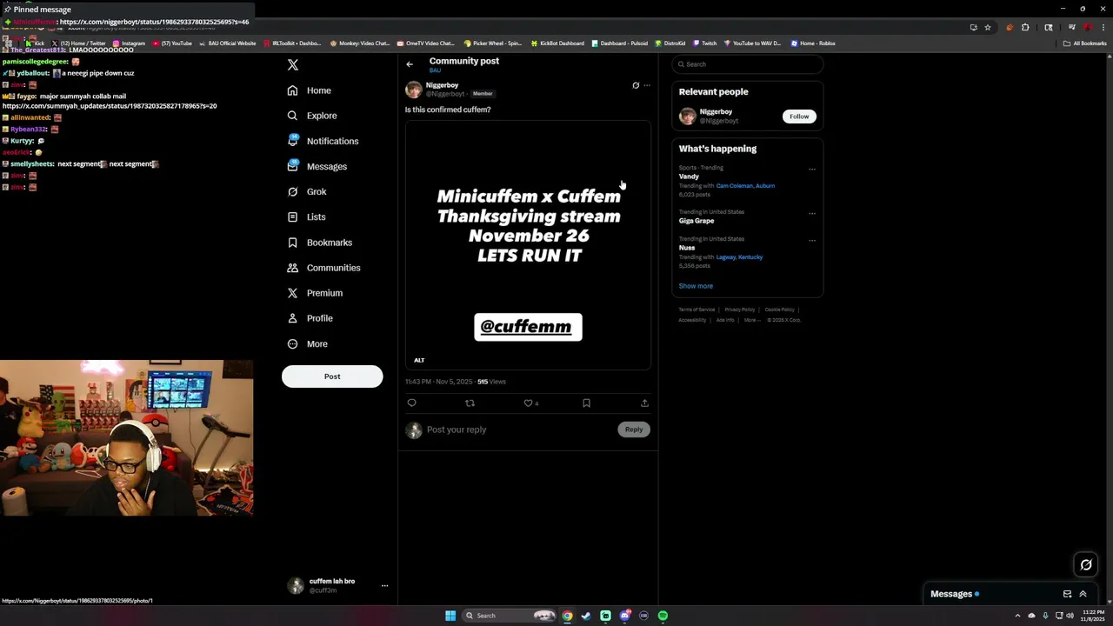
Task: Open Spotify from the taskbar
Action: [663, 616]
